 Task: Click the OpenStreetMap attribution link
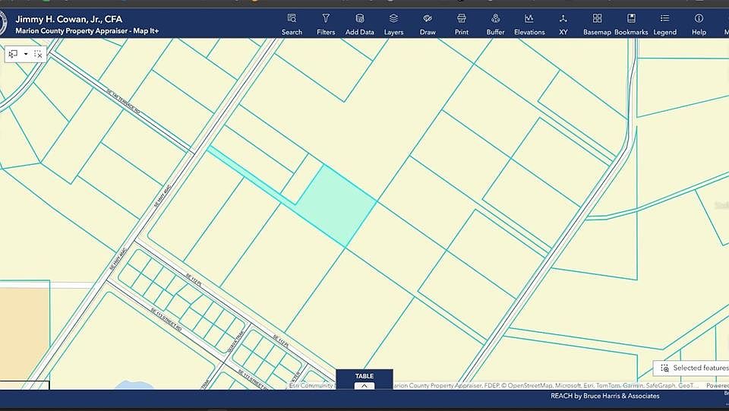click(x=532, y=385)
